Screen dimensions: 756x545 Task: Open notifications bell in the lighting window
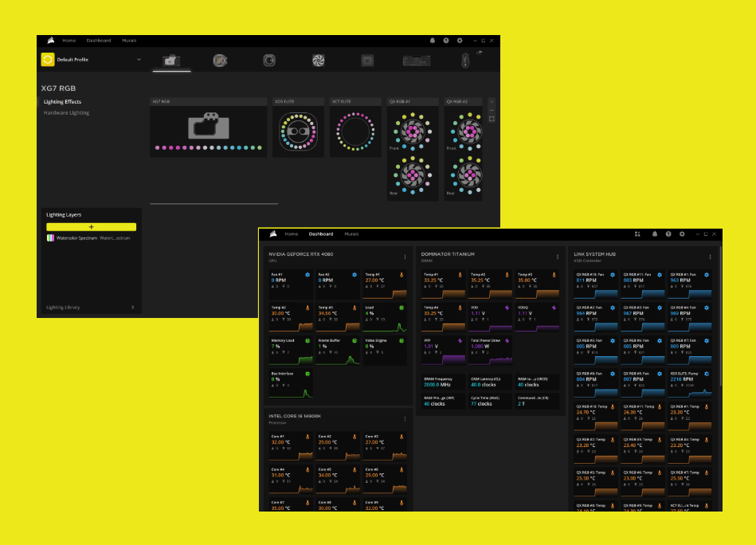[x=433, y=41]
